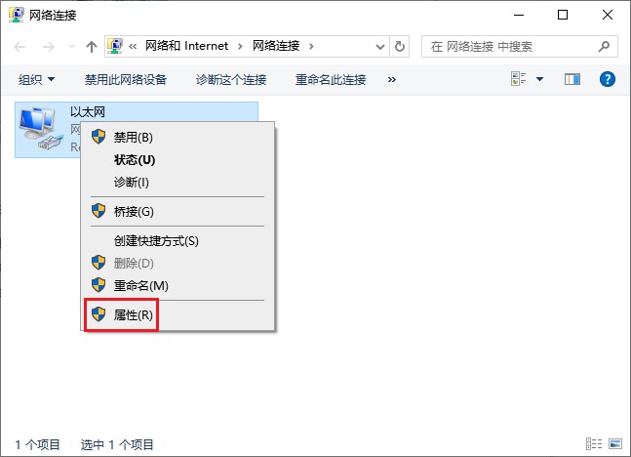Choose 创建快捷方式(S) from the context menu

tap(177, 240)
